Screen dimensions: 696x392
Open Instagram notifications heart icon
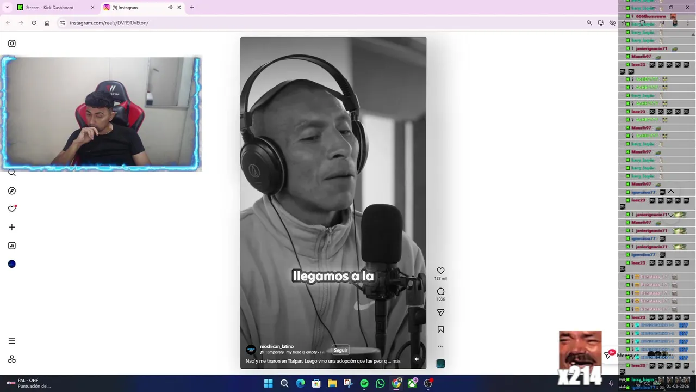12,209
